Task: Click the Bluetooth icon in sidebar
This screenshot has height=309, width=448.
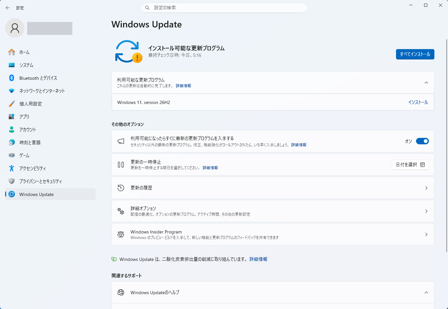Action: pos(12,78)
